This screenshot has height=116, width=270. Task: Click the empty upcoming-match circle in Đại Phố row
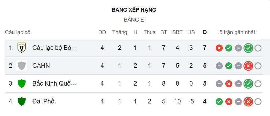coord(258,102)
